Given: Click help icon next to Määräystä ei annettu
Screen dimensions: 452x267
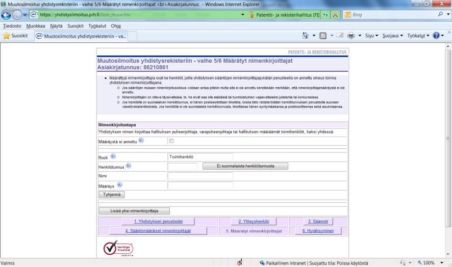Looking at the screenshot, I should click(141, 140).
